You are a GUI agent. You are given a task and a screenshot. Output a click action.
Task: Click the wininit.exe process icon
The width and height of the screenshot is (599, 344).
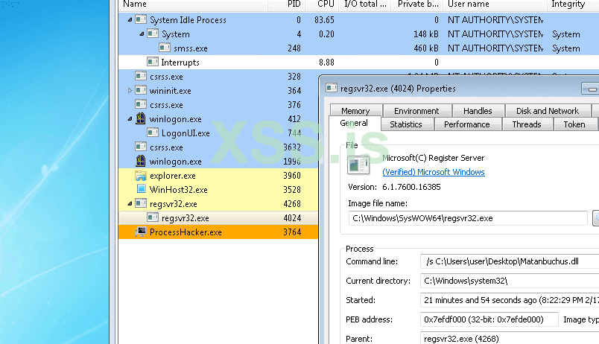point(141,90)
